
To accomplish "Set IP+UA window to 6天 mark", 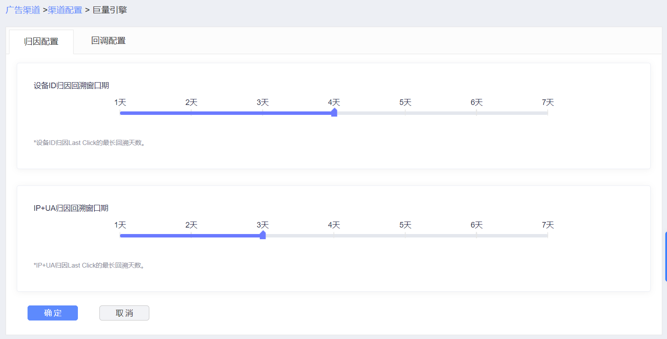I will coord(476,236).
